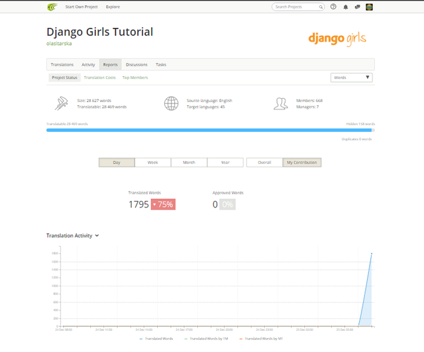Click the 'Size: 28 627 words' text
The width and height of the screenshot is (424, 352).
tap(94, 100)
